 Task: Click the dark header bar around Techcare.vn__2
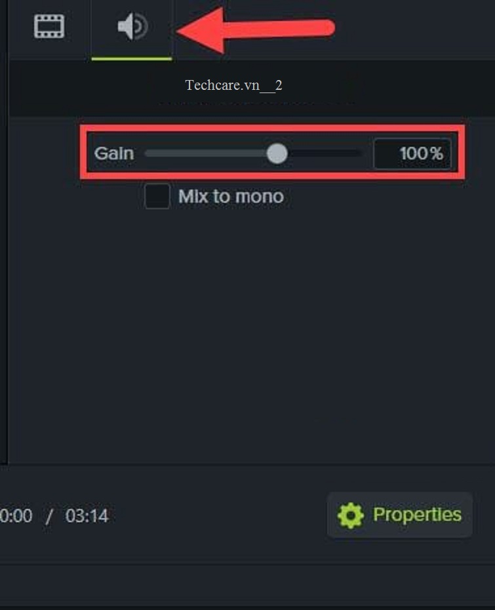(x=380, y=88)
